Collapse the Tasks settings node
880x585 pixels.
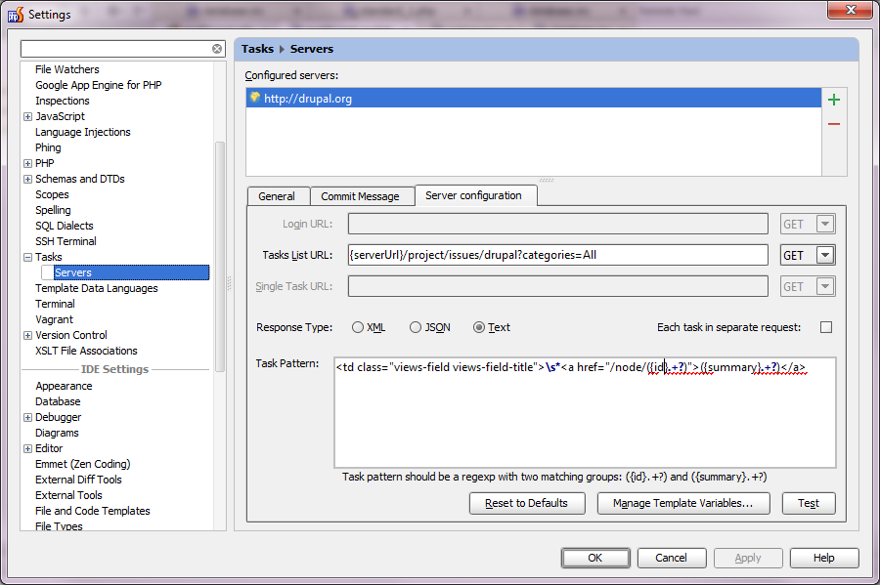(27, 257)
